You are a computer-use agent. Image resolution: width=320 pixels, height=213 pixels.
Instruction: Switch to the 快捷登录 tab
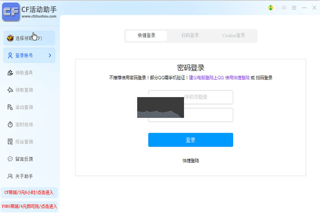coord(146,36)
